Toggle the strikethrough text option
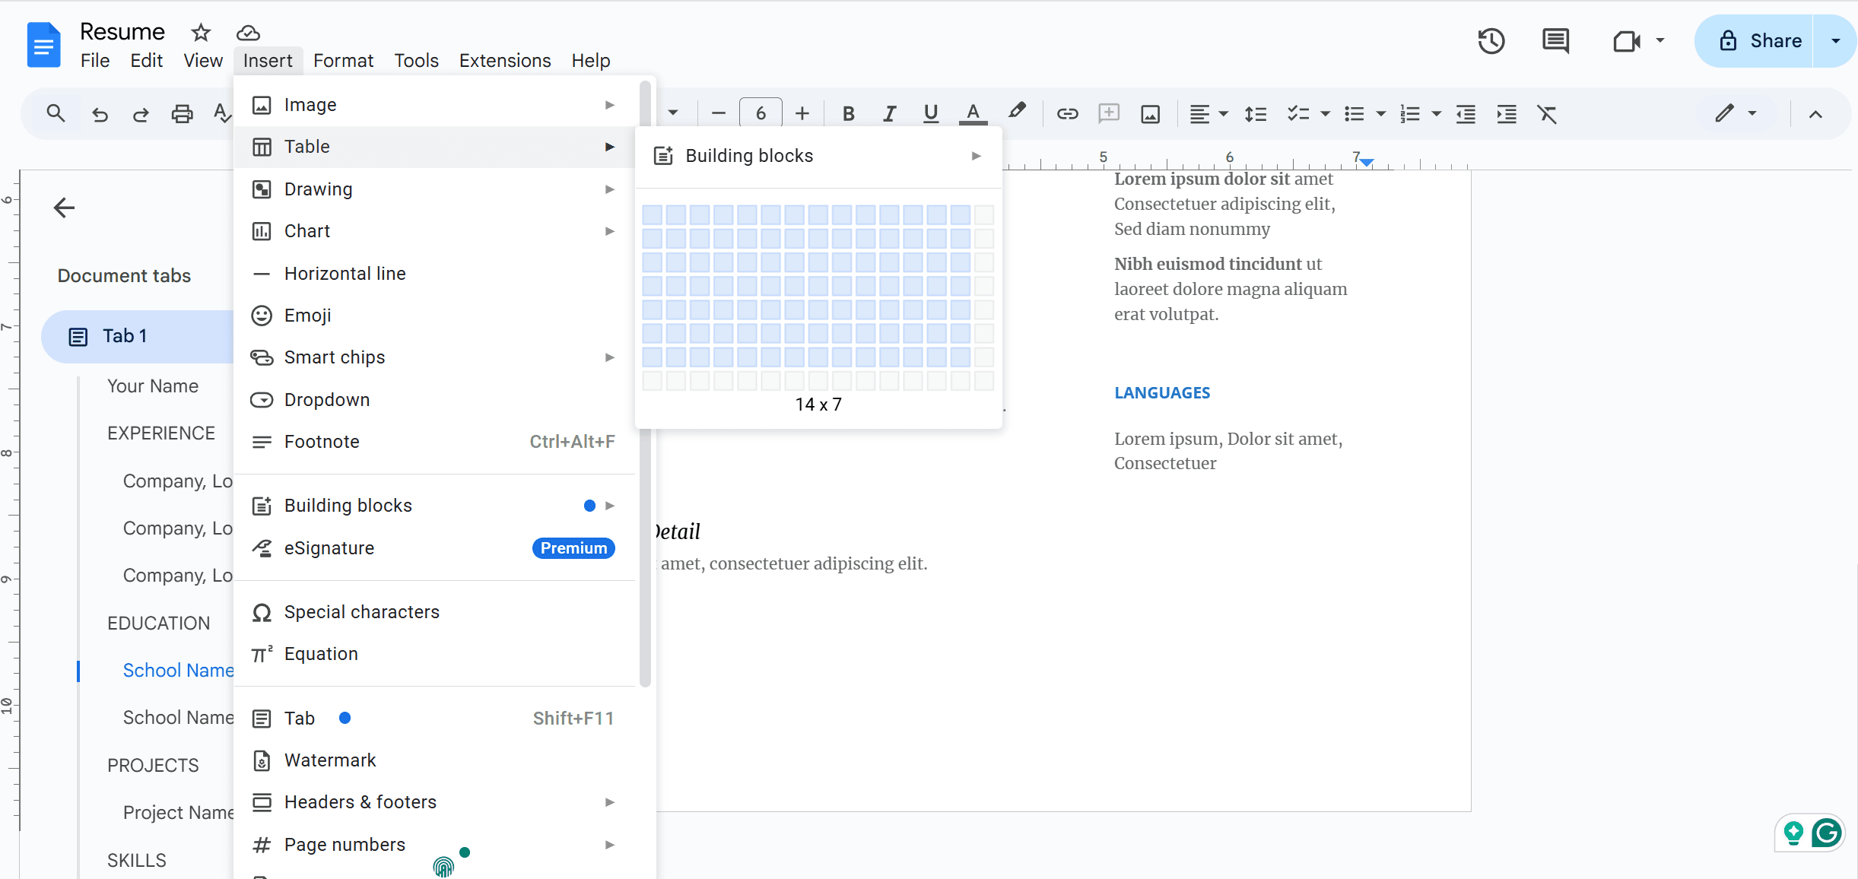Image resolution: width=1858 pixels, height=879 pixels. tap(342, 60)
